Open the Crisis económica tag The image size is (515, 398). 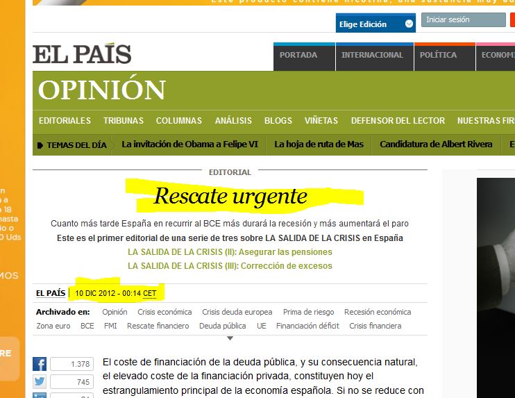click(x=164, y=312)
